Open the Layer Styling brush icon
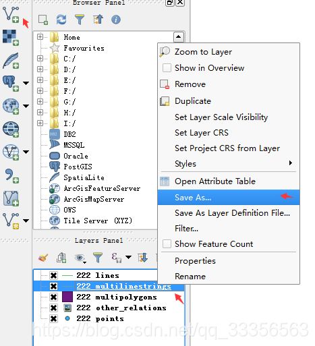The width and height of the screenshot is (315, 346). [x=43, y=258]
